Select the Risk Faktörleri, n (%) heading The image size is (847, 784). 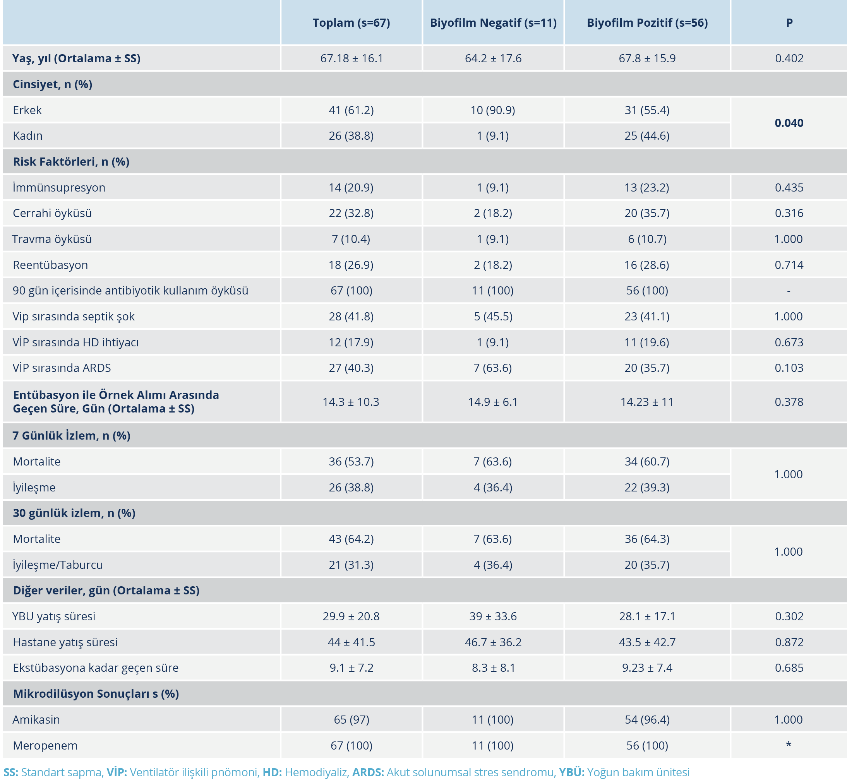click(x=71, y=162)
